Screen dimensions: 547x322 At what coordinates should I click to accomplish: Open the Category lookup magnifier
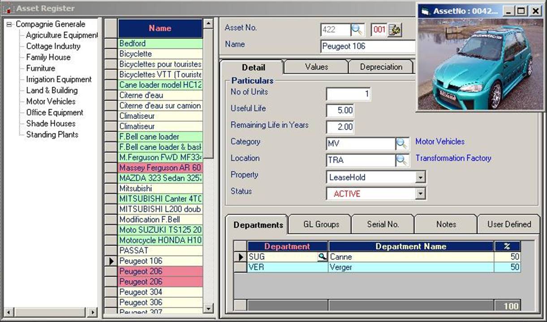[x=402, y=144]
